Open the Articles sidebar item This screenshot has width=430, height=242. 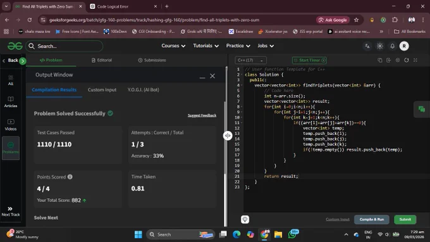[10, 102]
